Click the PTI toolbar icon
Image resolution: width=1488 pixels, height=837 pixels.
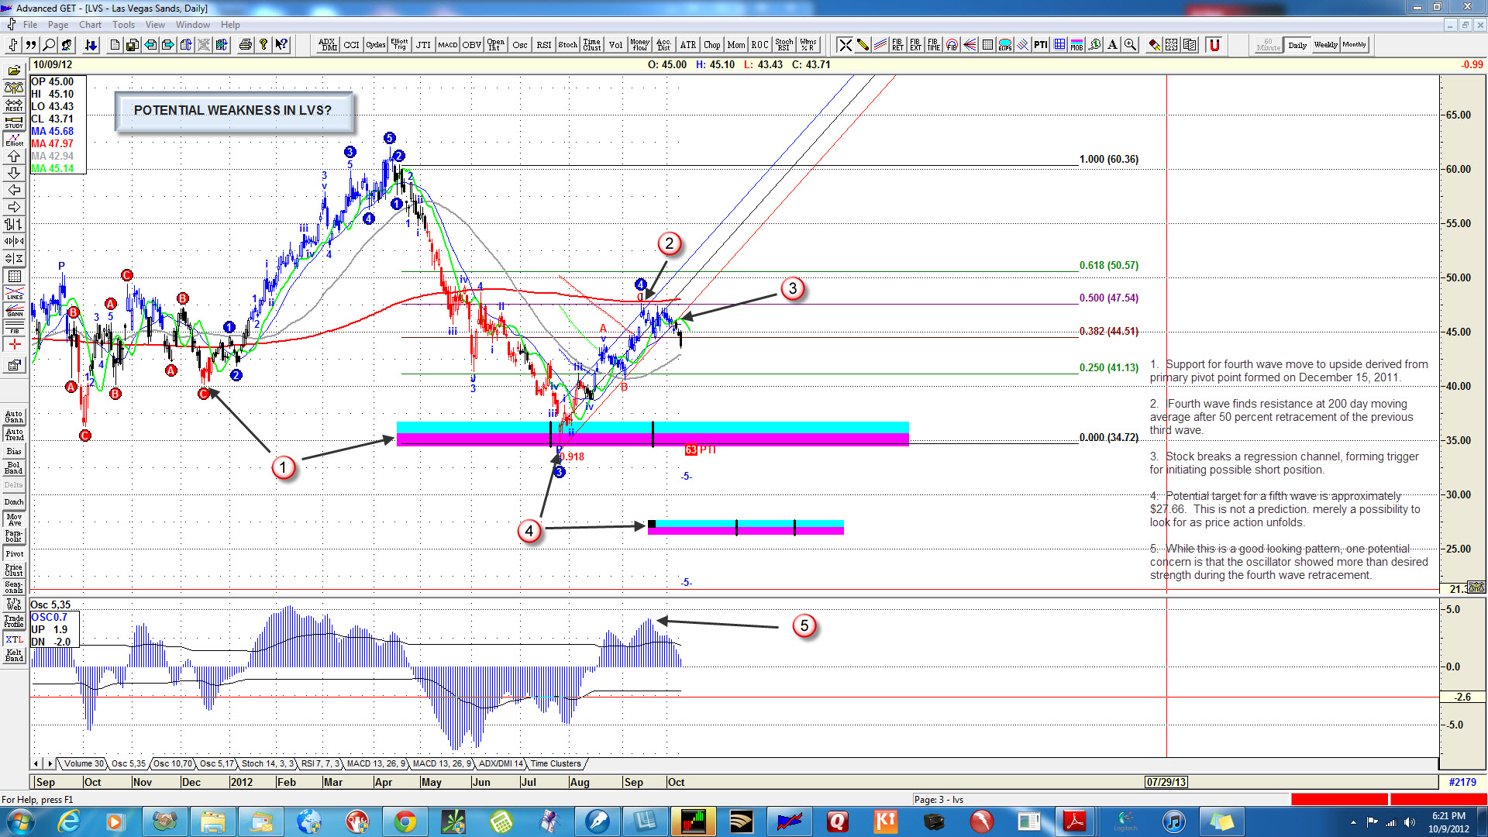tap(1040, 45)
